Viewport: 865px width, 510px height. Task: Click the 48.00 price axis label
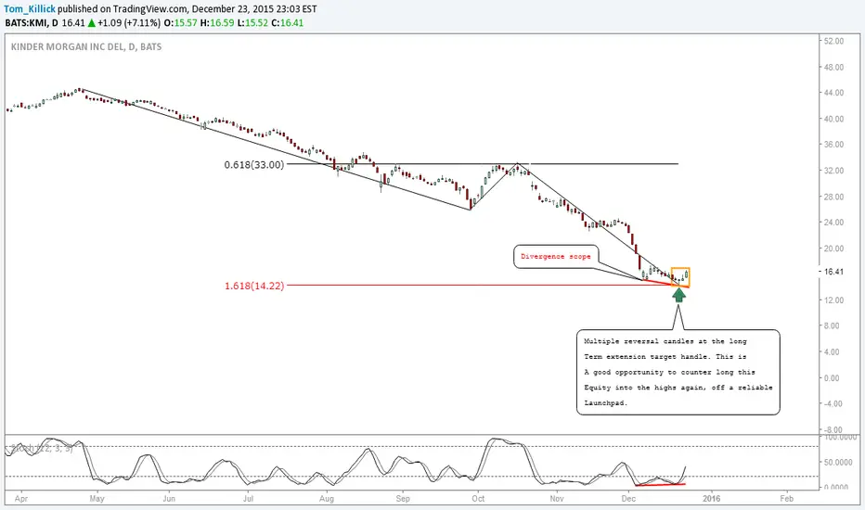pyautogui.click(x=833, y=67)
